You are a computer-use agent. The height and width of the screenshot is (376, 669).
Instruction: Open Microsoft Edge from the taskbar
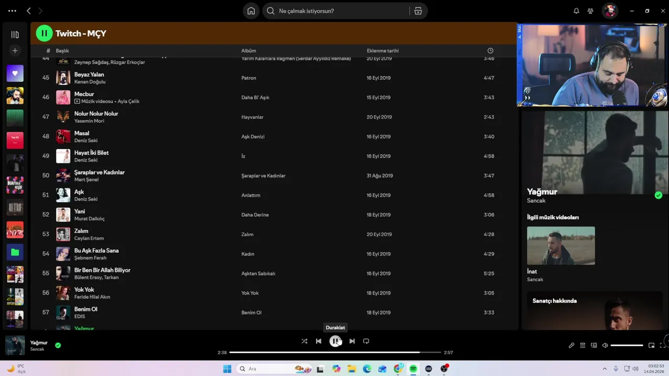click(x=367, y=369)
